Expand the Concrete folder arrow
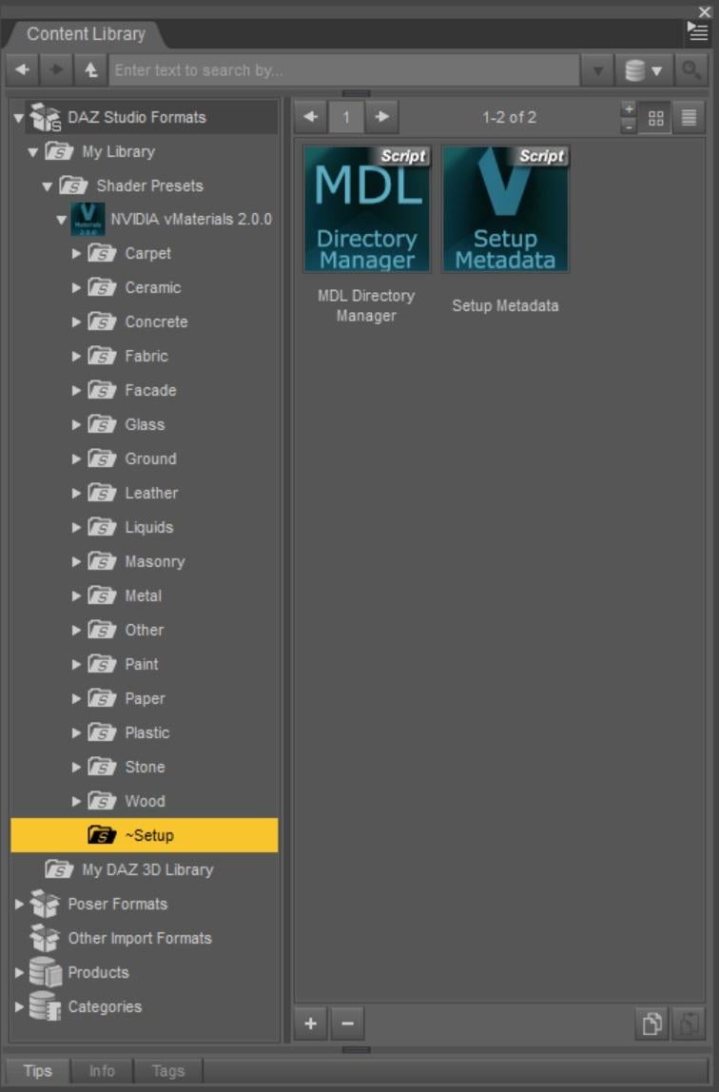The width and height of the screenshot is (719, 1092). coord(76,322)
